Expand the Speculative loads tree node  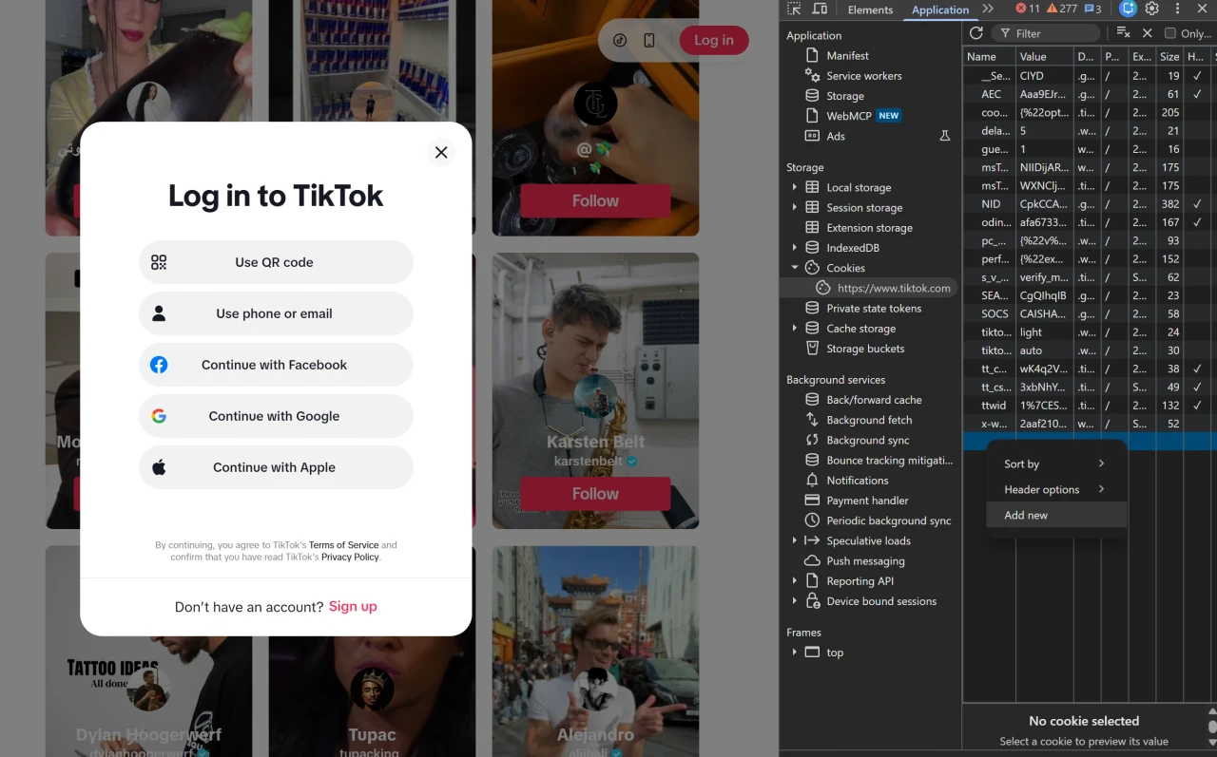(x=794, y=540)
